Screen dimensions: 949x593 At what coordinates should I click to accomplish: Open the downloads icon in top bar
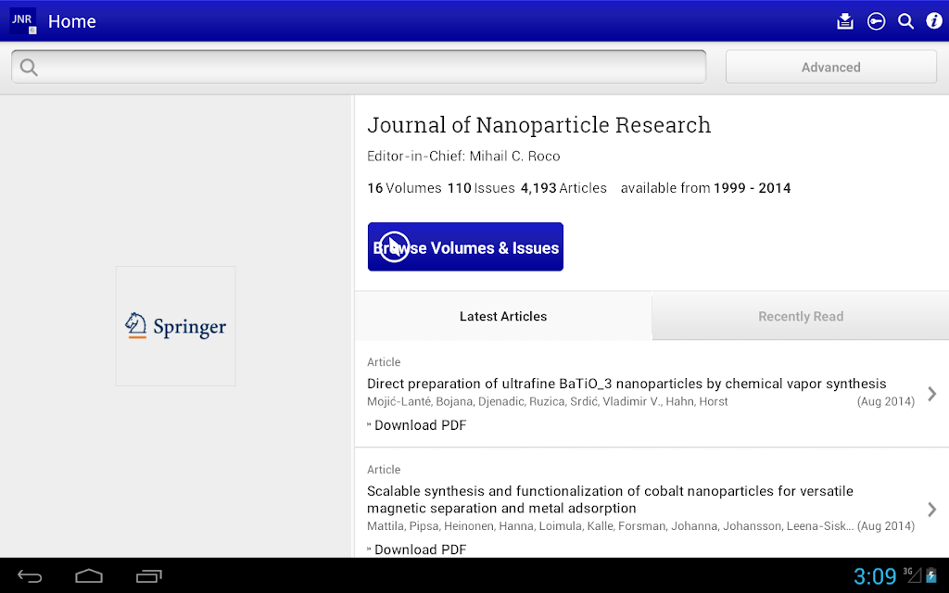coord(845,21)
